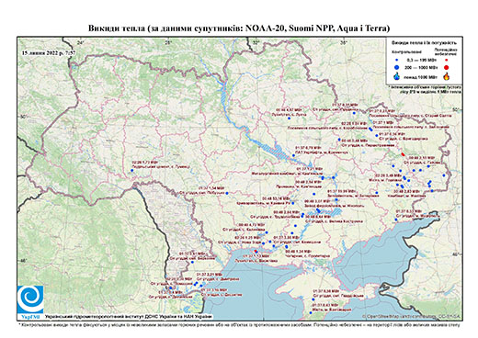This screenshot has width=478, height=338.
Task: Click the red heat marker near Mykolaiv coast
Action: pyautogui.click(x=256, y=252)
